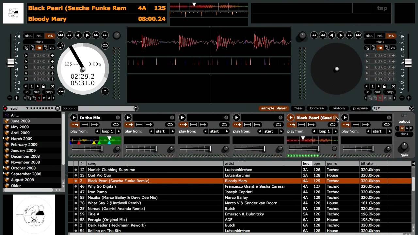The image size is (418, 235).
Task: Switch the left deck to rel. mode
Action: (40, 36)
